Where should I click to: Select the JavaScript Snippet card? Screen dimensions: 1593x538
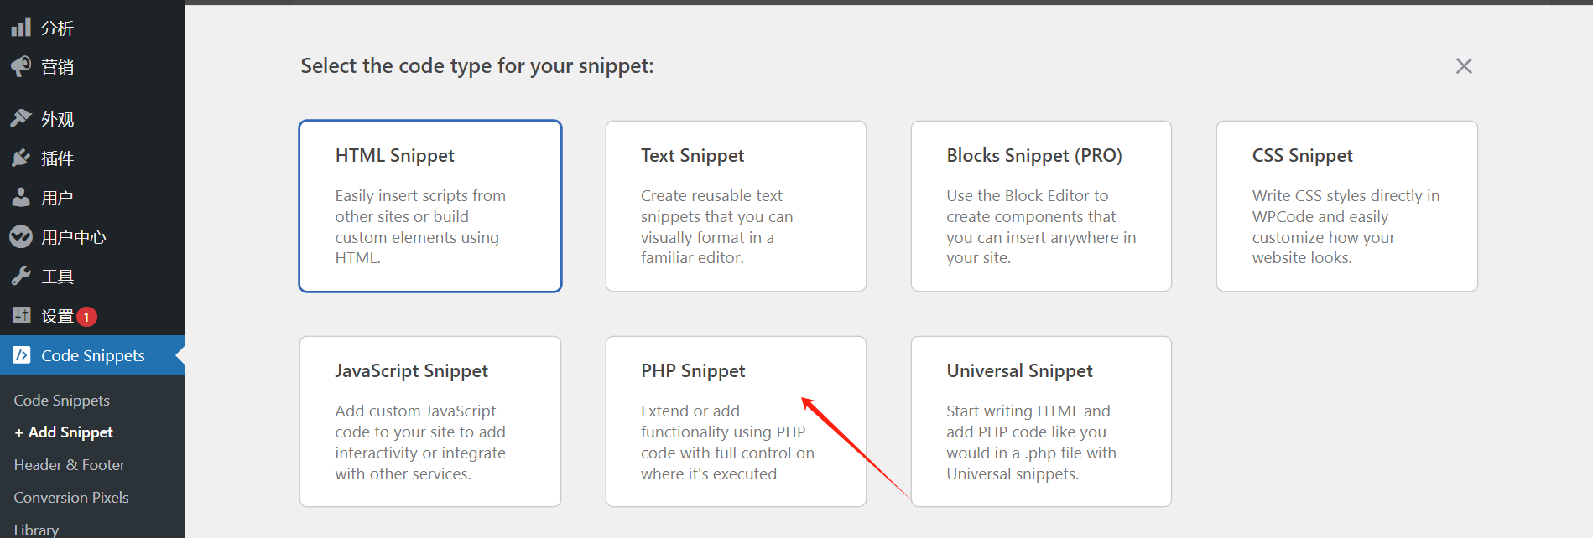[429, 419]
